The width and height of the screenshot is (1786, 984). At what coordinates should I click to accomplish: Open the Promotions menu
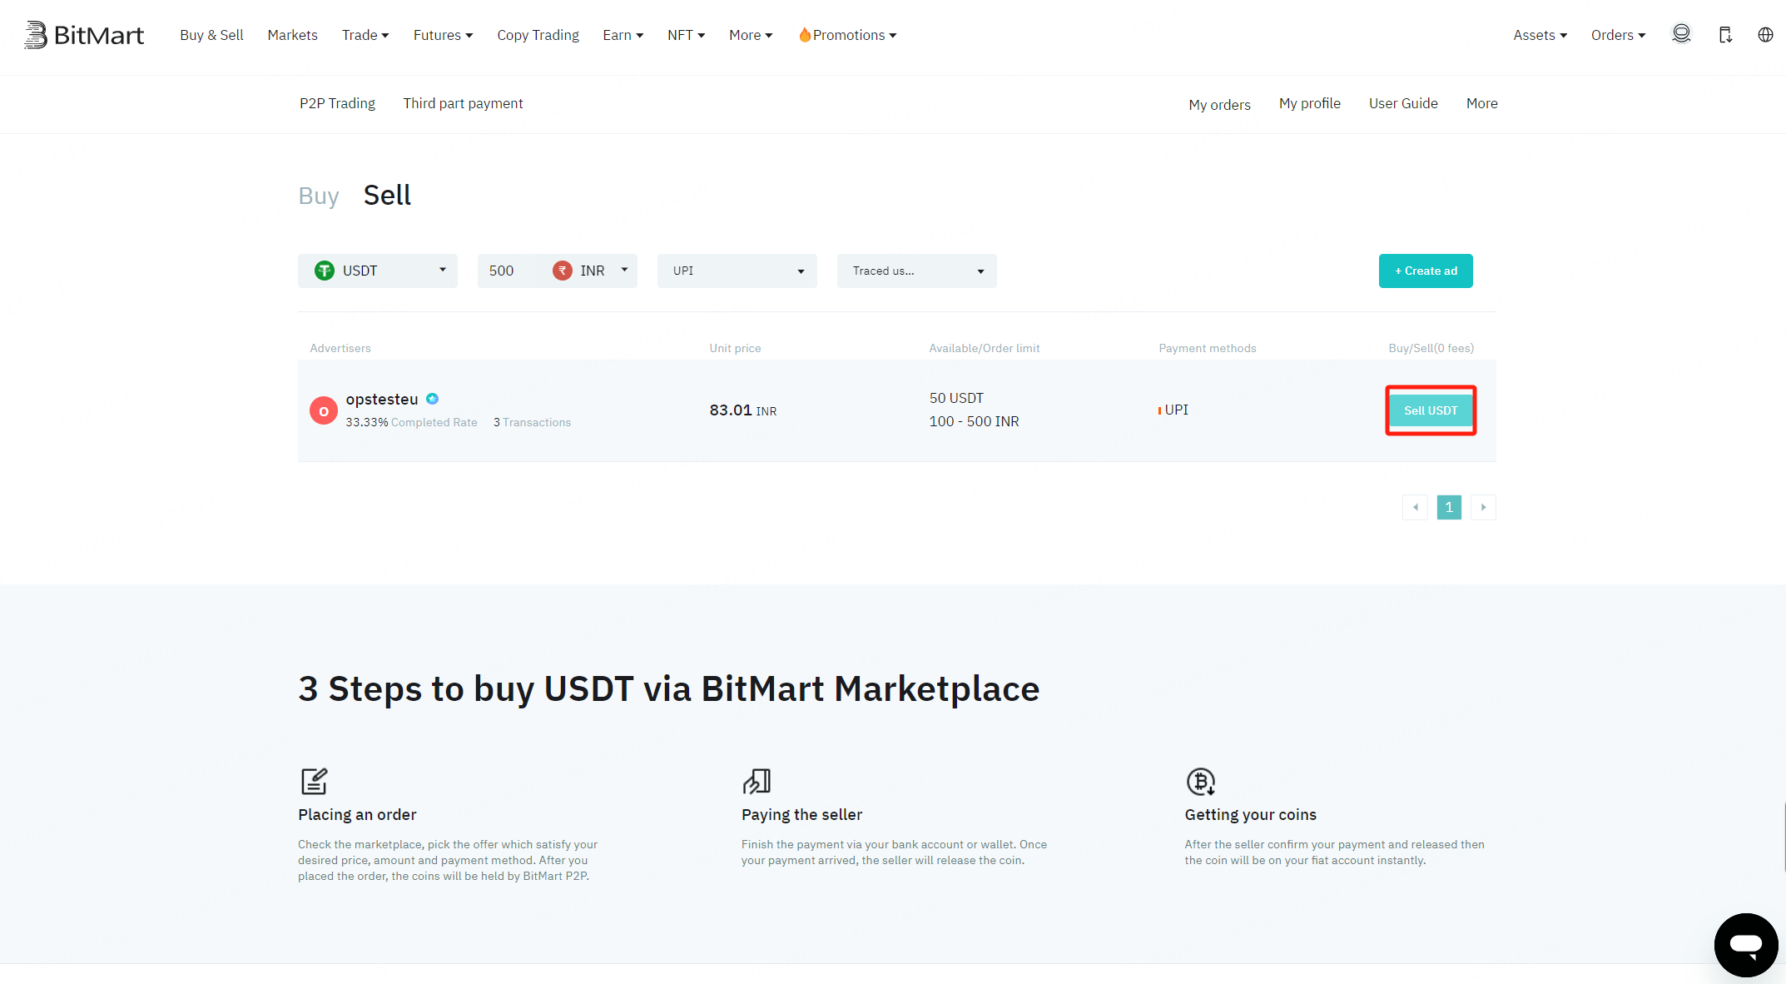coord(847,35)
